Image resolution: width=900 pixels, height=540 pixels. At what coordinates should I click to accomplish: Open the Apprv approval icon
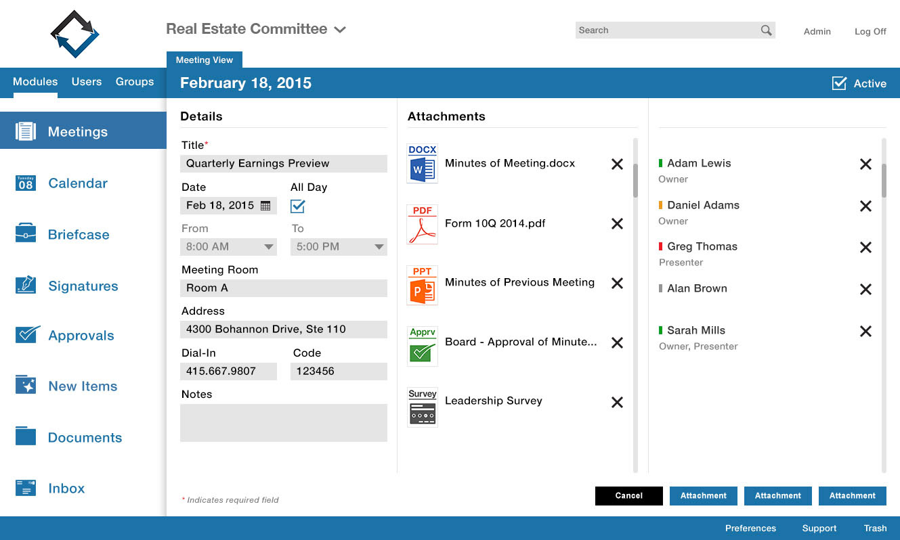(x=423, y=346)
